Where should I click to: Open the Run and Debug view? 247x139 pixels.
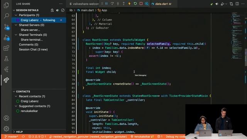(7, 38)
